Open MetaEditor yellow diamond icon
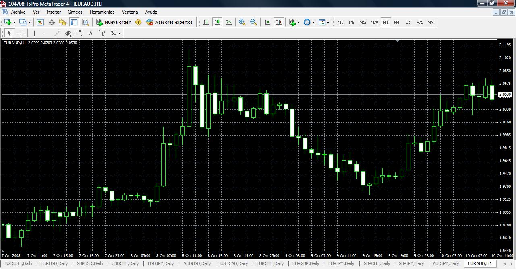This screenshot has width=516, height=269. 139,22
